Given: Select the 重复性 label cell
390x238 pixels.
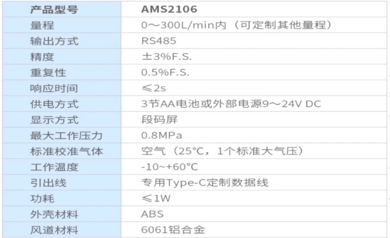Looking at the screenshot, I should click(x=61, y=72).
